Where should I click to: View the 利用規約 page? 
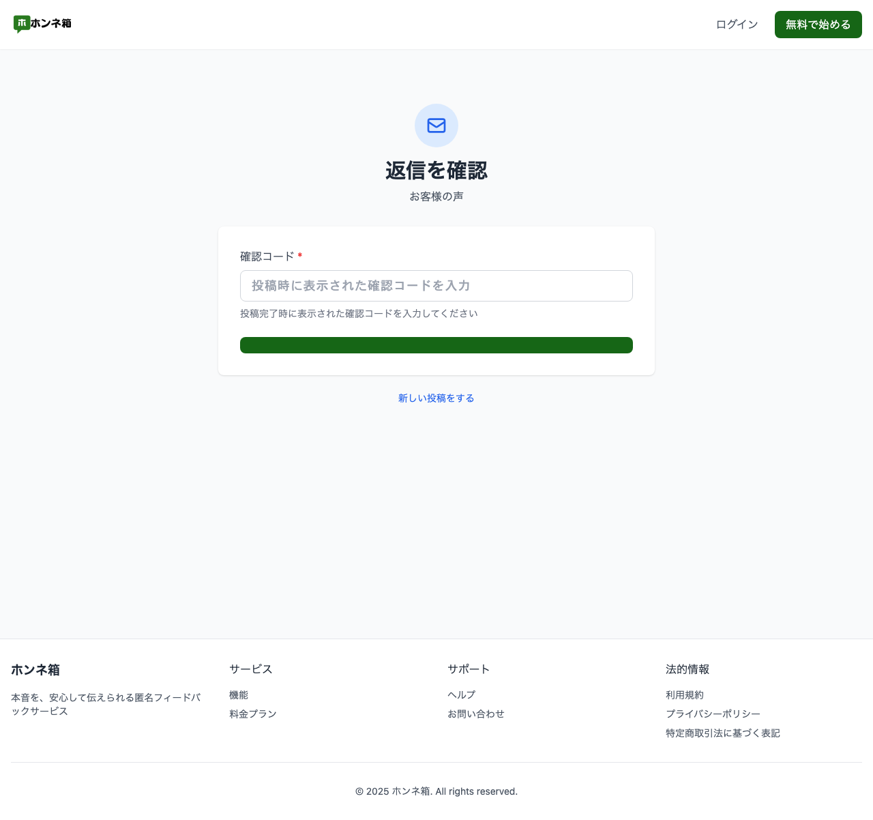(x=684, y=695)
